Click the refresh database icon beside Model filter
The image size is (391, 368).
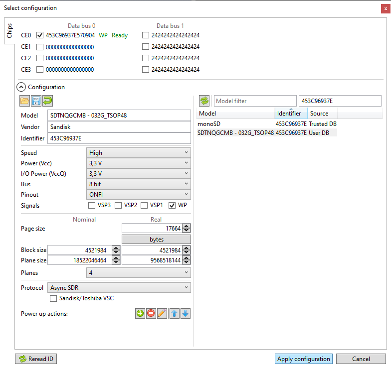coord(205,101)
